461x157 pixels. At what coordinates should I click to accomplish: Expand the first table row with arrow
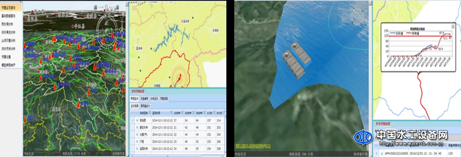[132, 121]
